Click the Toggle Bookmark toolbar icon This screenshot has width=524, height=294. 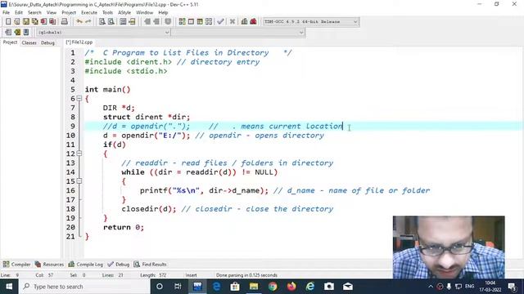tap(168, 22)
